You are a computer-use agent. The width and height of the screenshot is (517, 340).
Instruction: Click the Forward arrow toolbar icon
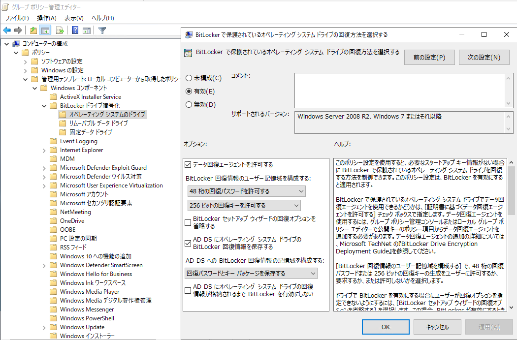(18, 31)
